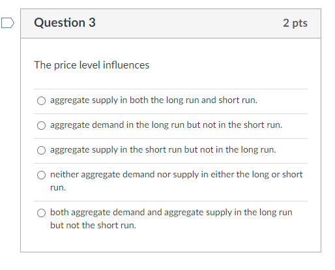The image size is (335, 270).
Task: Select the 'neither aggregate demand nor supply' radio
Action: [x=41, y=175]
